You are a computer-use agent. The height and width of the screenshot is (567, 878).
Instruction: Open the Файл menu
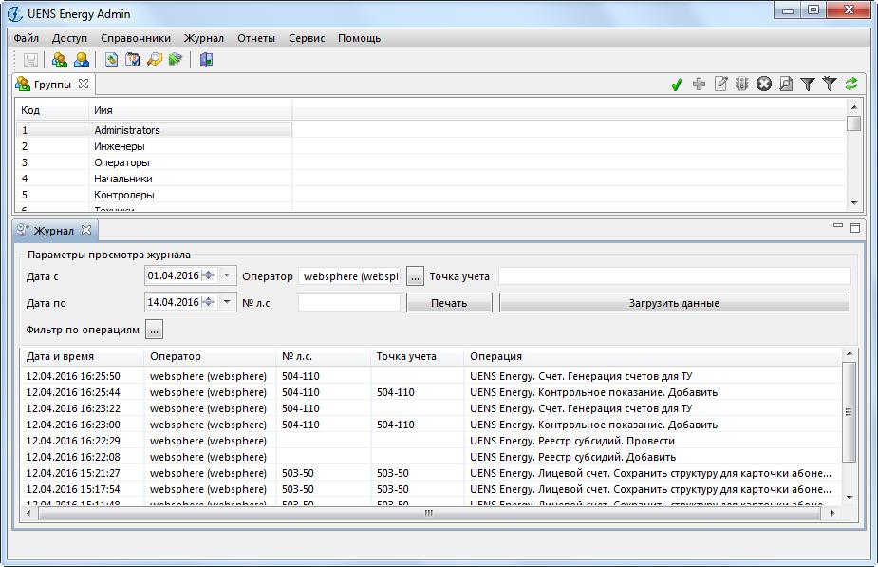click(x=27, y=38)
